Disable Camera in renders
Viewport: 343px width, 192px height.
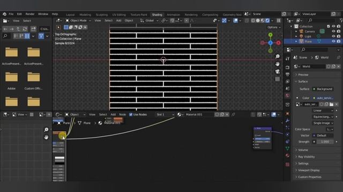[339, 31]
